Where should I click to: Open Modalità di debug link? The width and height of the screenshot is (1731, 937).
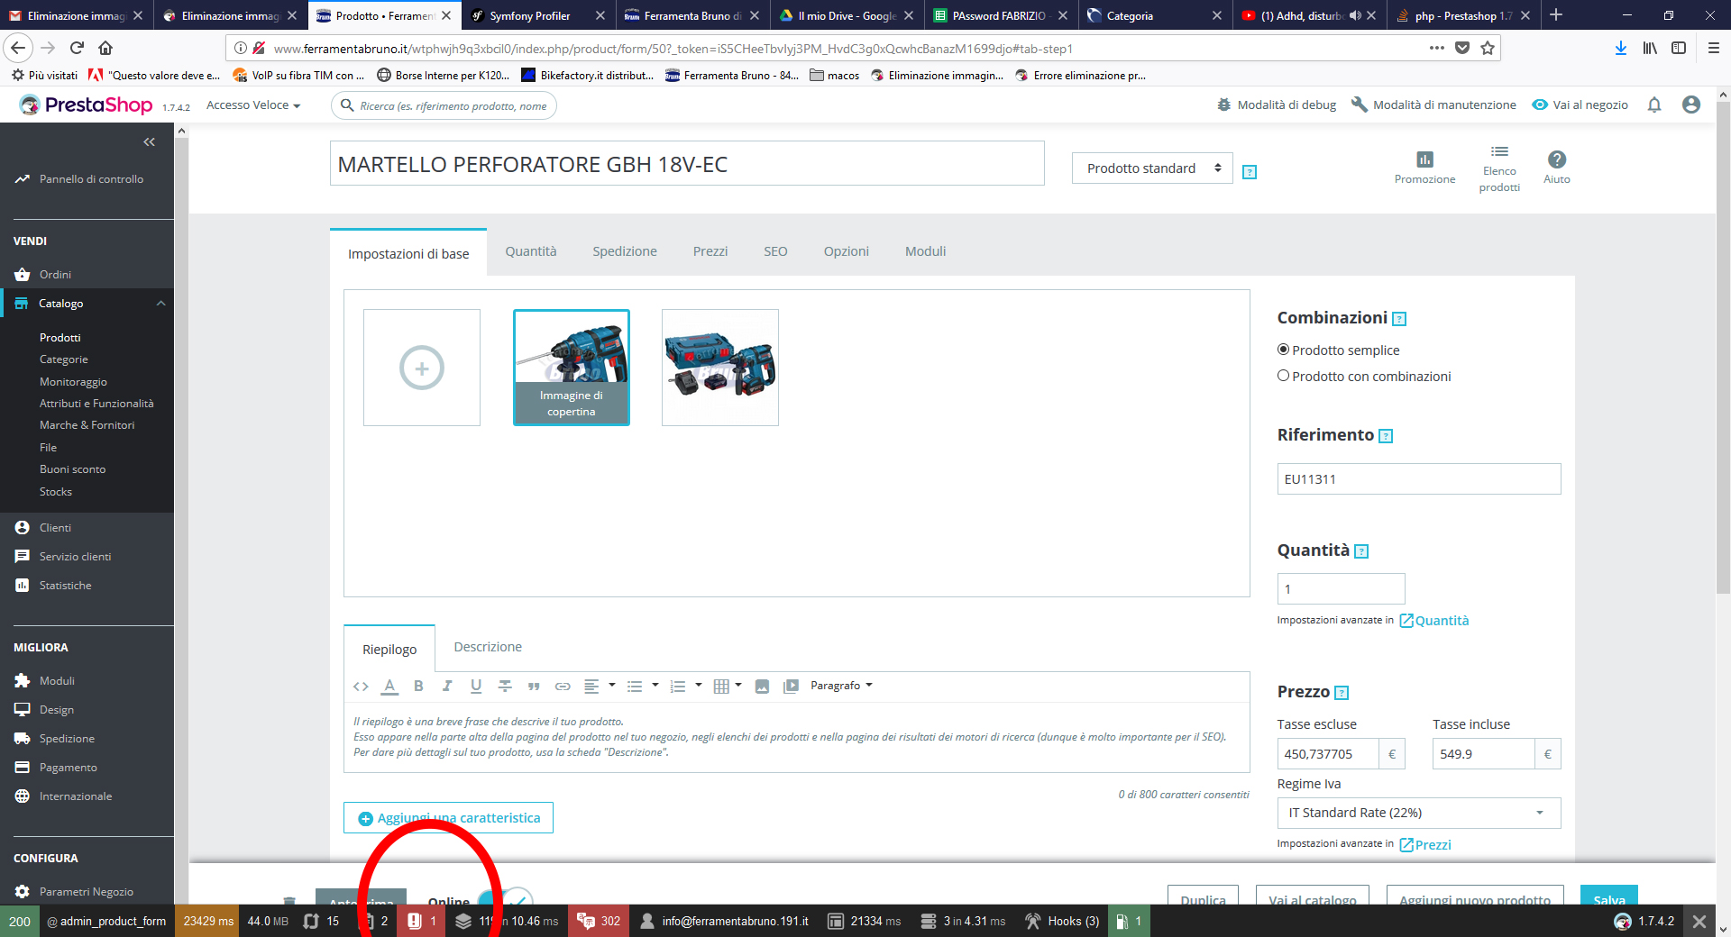1277,105
